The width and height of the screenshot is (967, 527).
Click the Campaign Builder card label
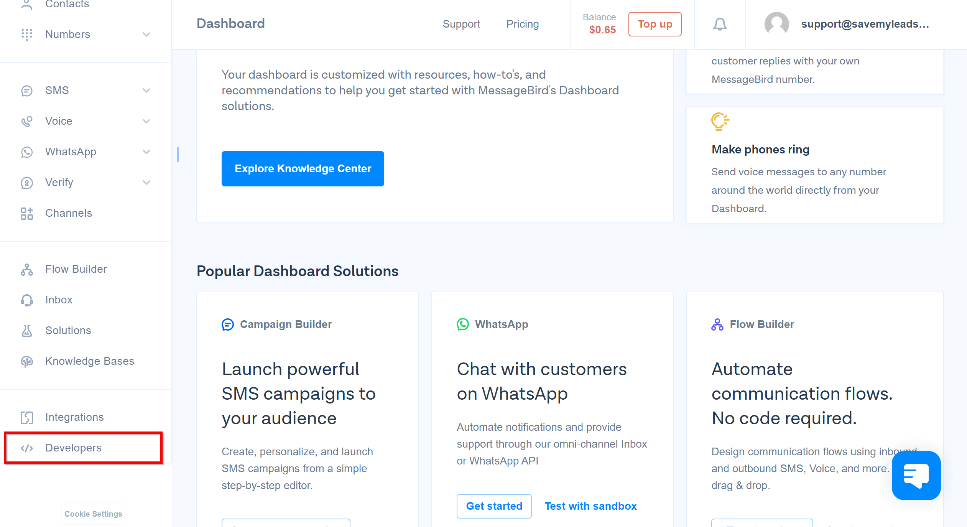[x=286, y=324]
